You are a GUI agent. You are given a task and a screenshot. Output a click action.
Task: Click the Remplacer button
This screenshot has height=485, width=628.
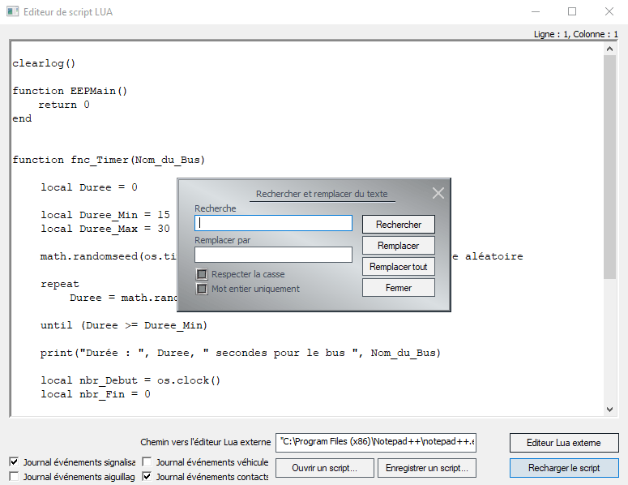click(x=399, y=245)
